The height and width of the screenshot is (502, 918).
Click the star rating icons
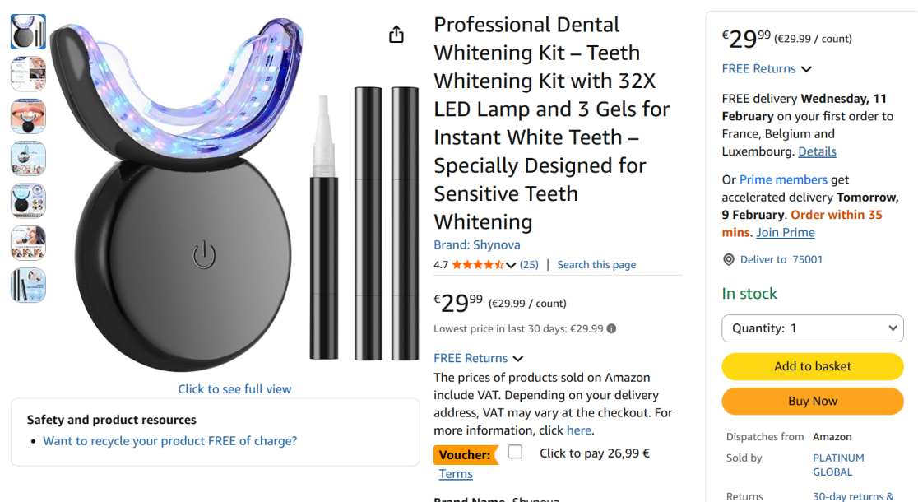(477, 265)
